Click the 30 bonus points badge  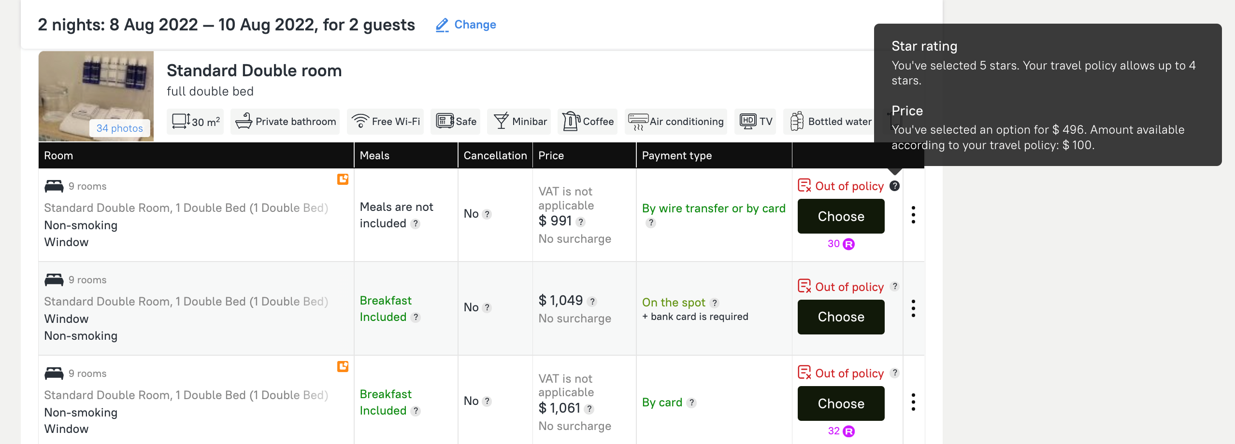click(841, 244)
